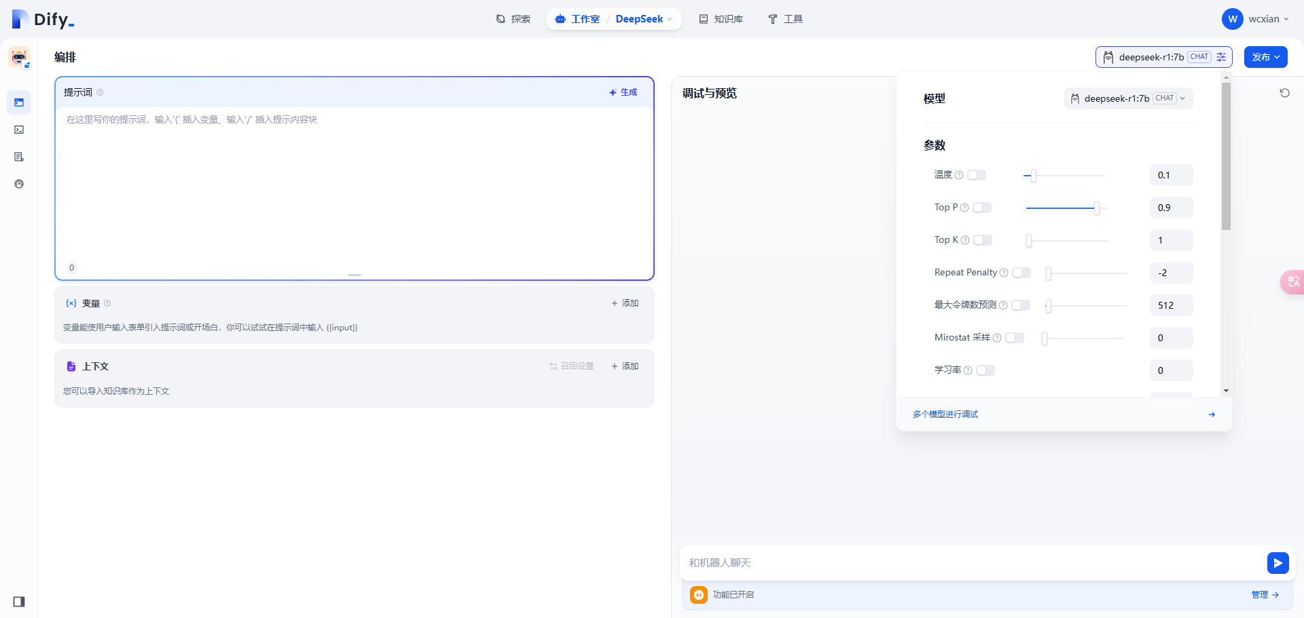Go to the 探索 explore page

(x=513, y=19)
